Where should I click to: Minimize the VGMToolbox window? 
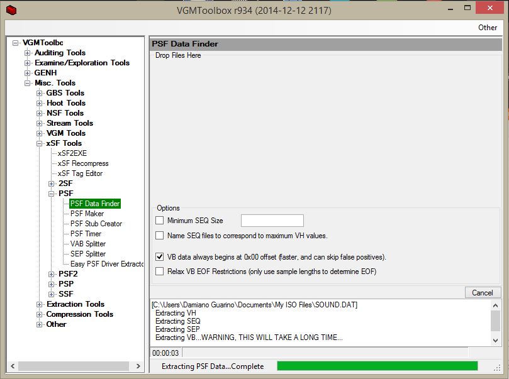tap(450, 9)
